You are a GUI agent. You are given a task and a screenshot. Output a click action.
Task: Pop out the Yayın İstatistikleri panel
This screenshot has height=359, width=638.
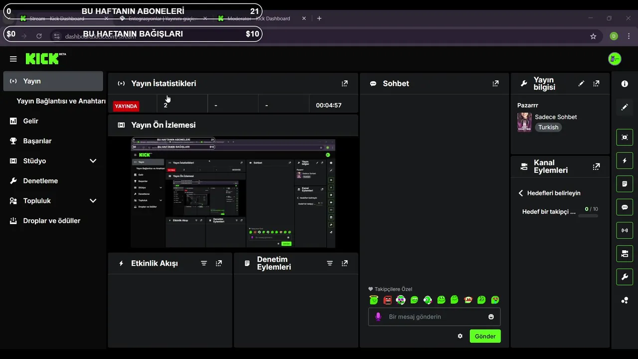344,83
